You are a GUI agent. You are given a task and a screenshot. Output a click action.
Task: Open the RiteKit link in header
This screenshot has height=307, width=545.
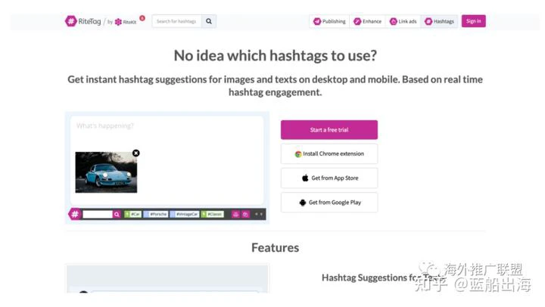click(x=126, y=22)
